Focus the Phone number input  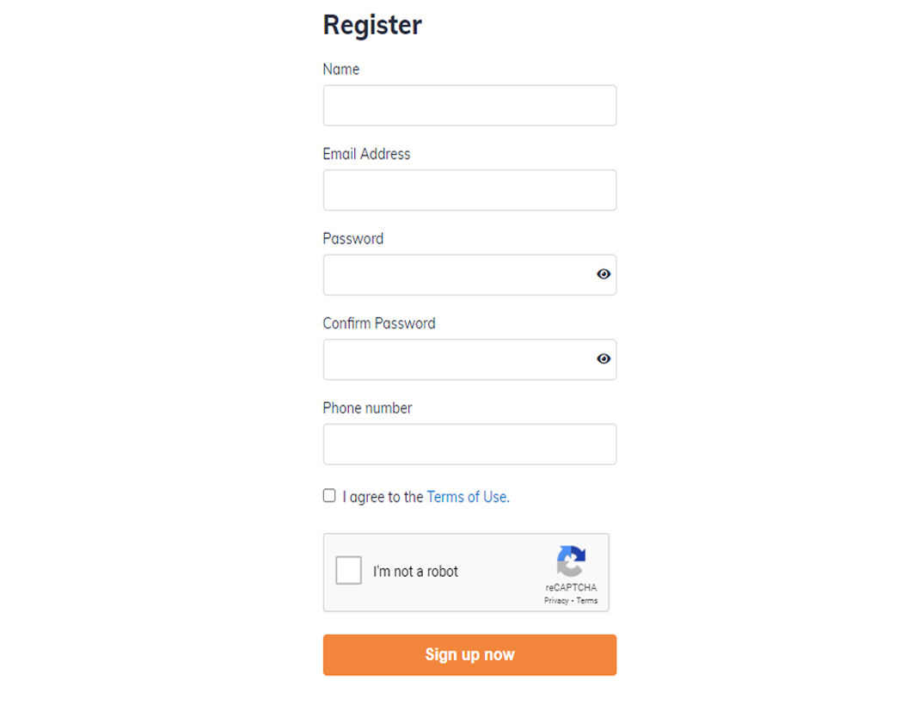tap(470, 444)
